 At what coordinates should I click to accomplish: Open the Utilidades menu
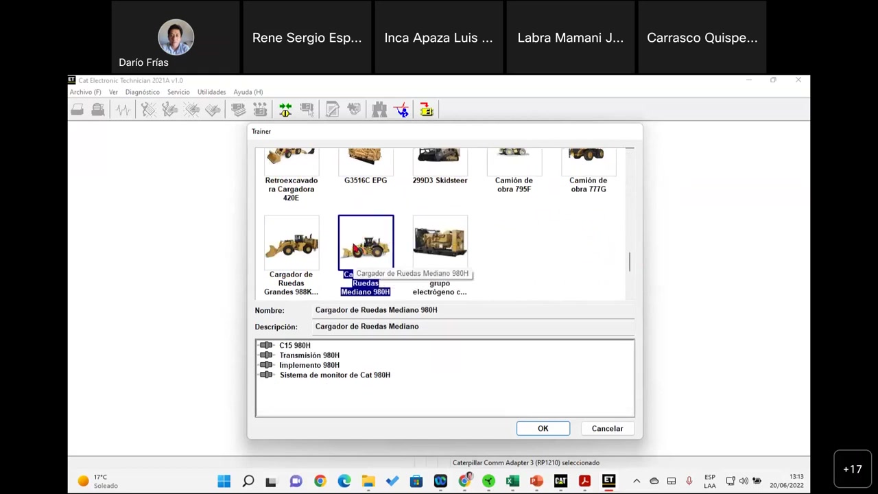211,92
